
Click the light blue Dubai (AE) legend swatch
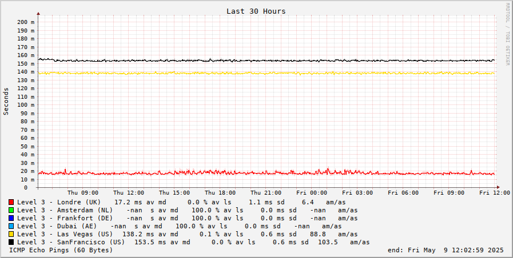point(11,226)
